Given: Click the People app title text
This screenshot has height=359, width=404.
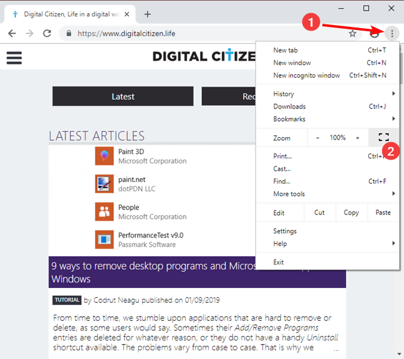Looking at the screenshot, I should tap(128, 208).
